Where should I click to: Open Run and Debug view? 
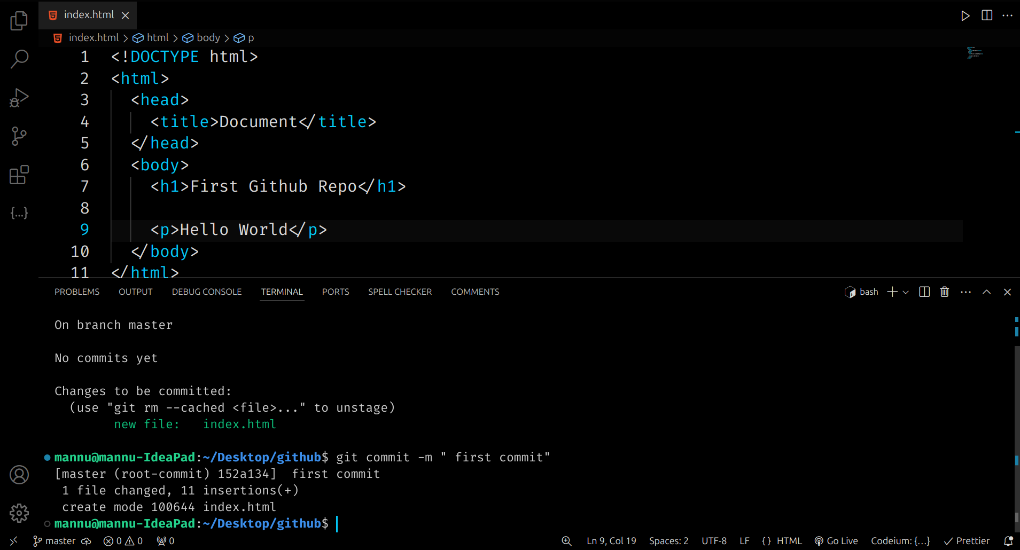(19, 98)
